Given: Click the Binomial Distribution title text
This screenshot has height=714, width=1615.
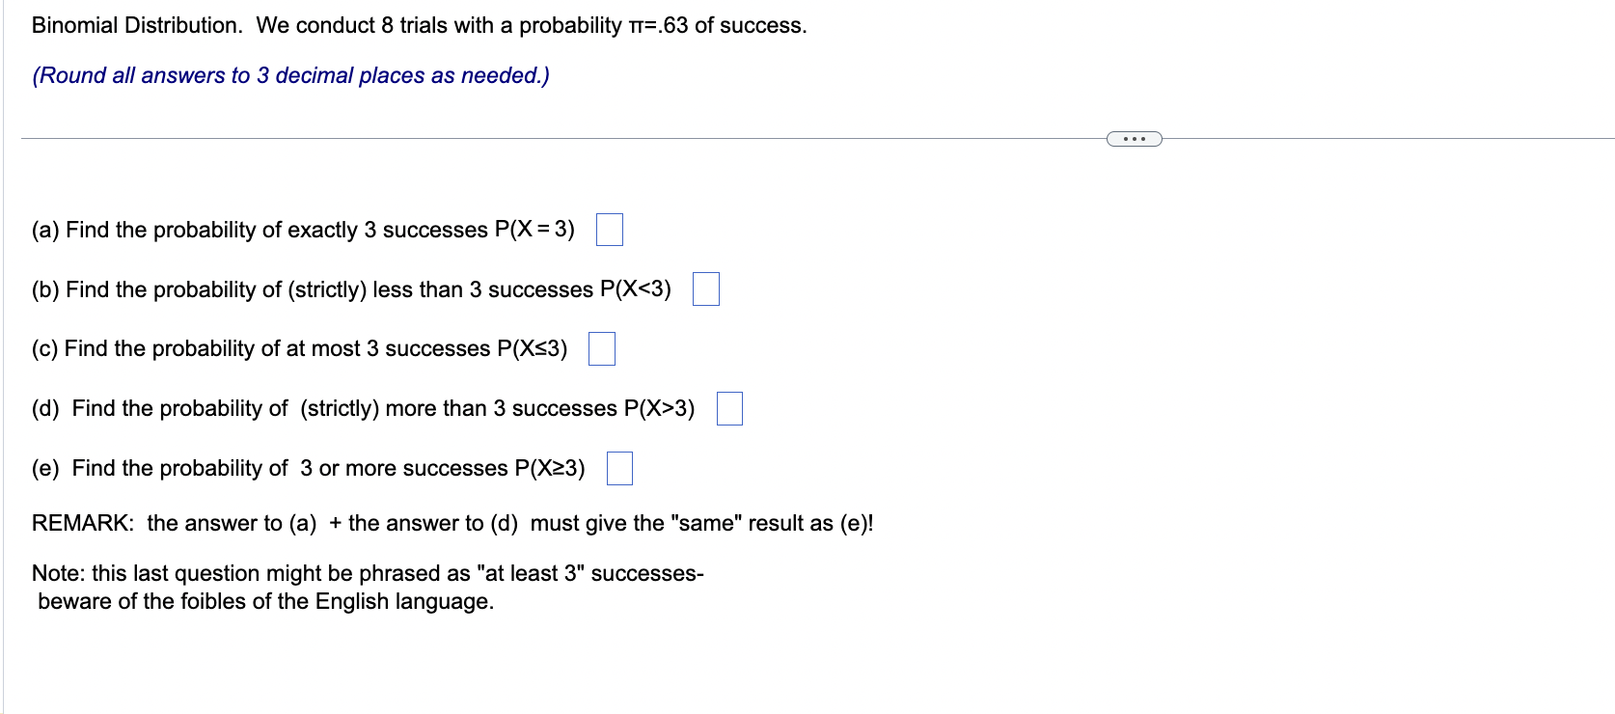Looking at the screenshot, I should point(420,25).
